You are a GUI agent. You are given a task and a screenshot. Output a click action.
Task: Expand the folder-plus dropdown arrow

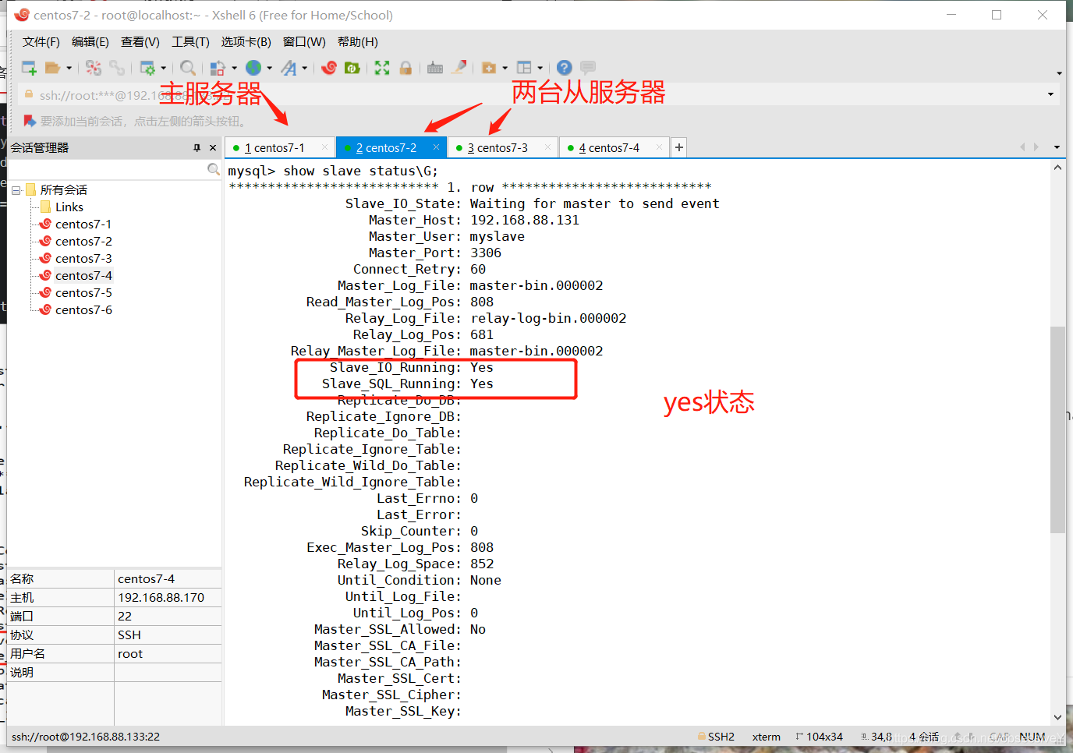(505, 68)
